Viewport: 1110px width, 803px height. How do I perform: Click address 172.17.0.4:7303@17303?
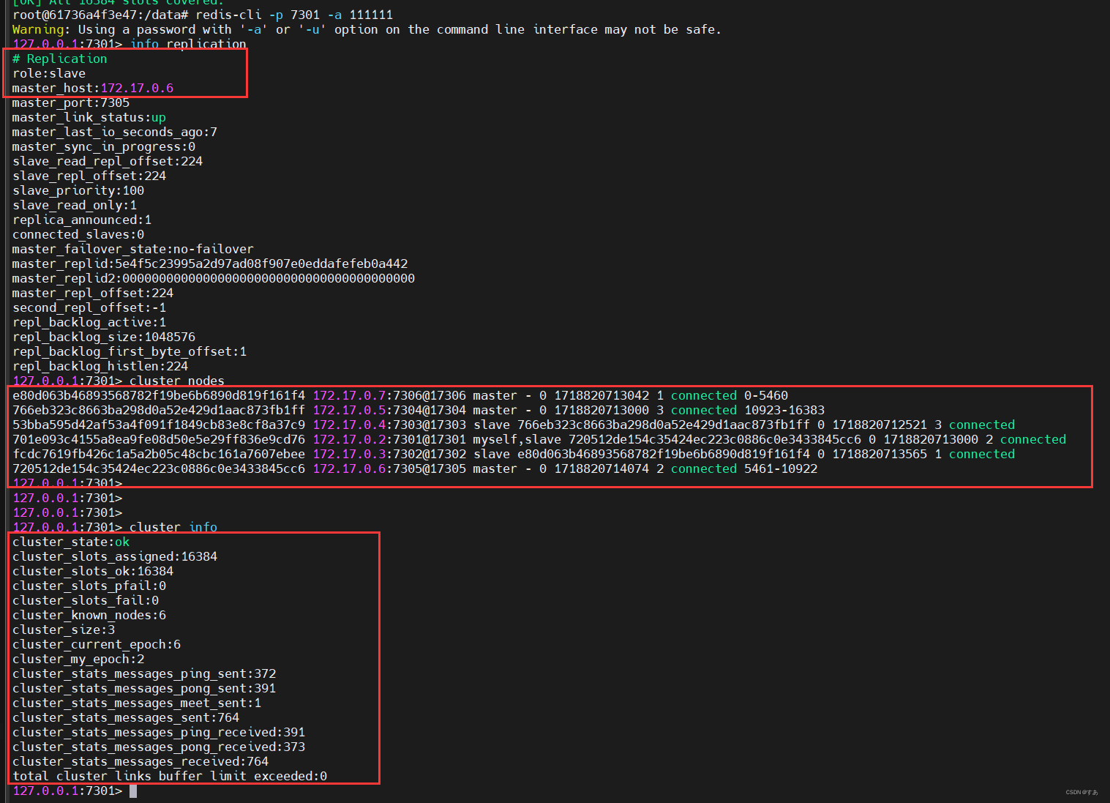click(389, 425)
